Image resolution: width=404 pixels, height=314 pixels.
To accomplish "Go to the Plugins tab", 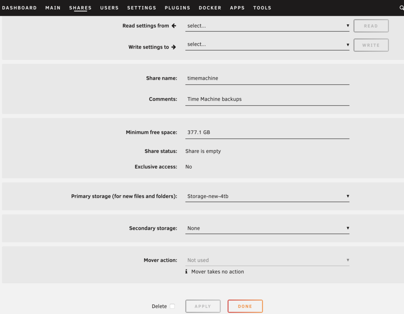I will click(x=177, y=8).
